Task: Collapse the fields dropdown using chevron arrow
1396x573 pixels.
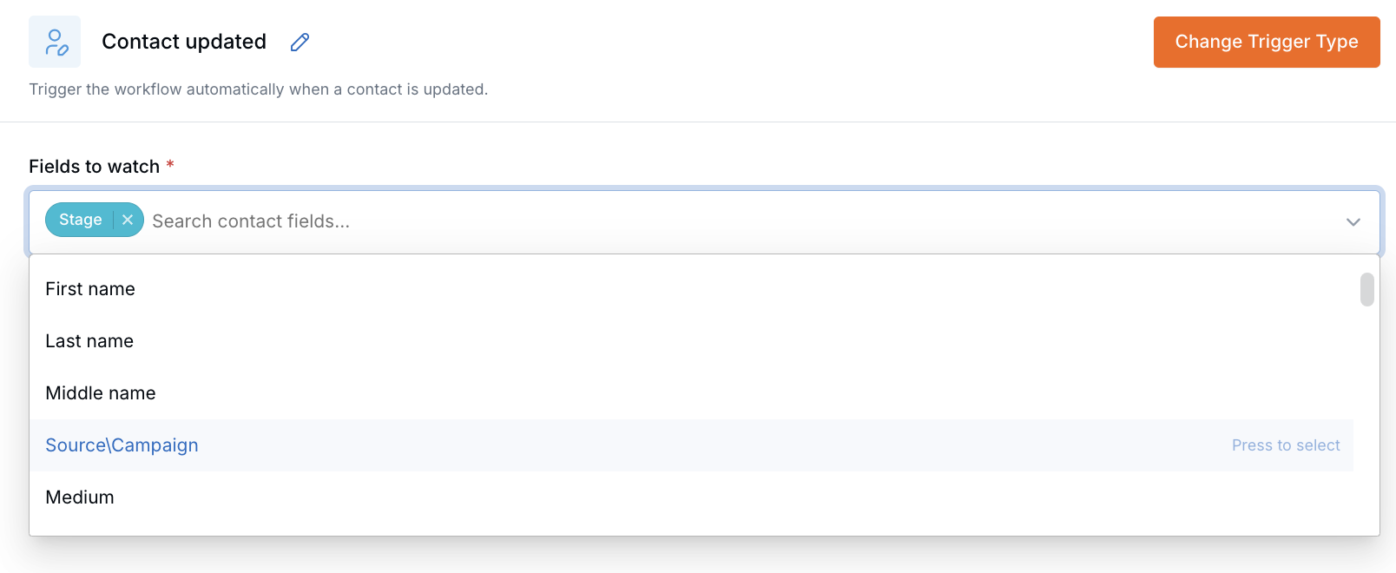Action: pos(1353,221)
